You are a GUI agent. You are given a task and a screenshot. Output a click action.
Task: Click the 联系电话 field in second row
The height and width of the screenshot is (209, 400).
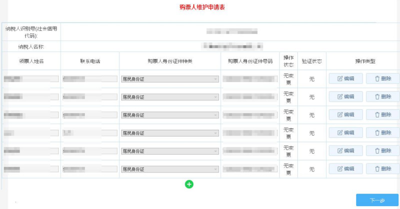click(90, 96)
